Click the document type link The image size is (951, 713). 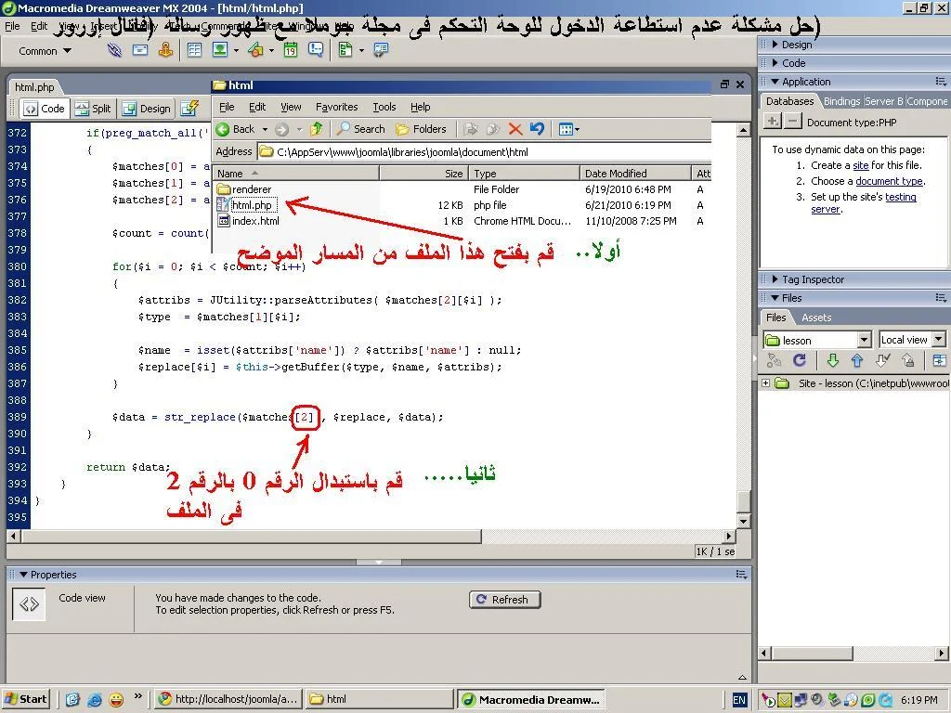(x=889, y=181)
